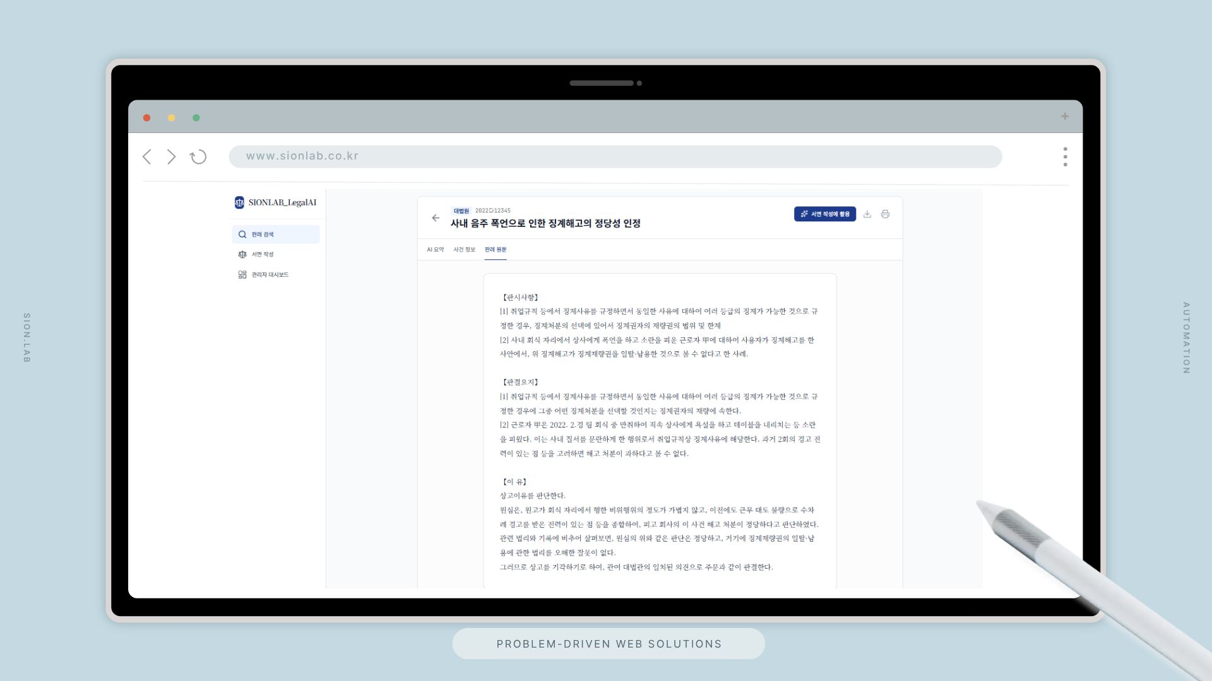The height and width of the screenshot is (681, 1212).
Task: Open a new tab with plus icon
Action: pos(1064,117)
